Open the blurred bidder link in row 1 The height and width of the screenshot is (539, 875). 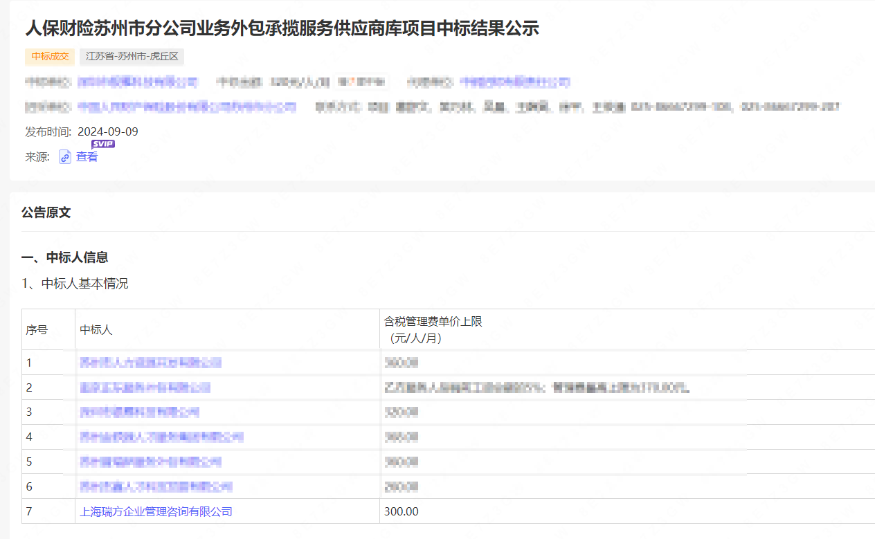click(x=151, y=363)
